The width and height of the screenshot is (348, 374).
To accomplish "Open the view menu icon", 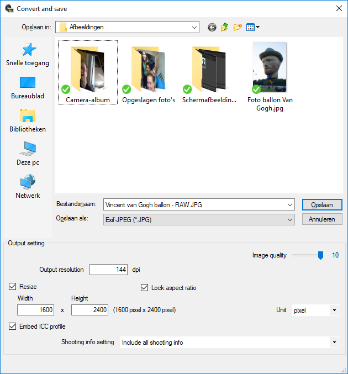I will [x=252, y=27].
